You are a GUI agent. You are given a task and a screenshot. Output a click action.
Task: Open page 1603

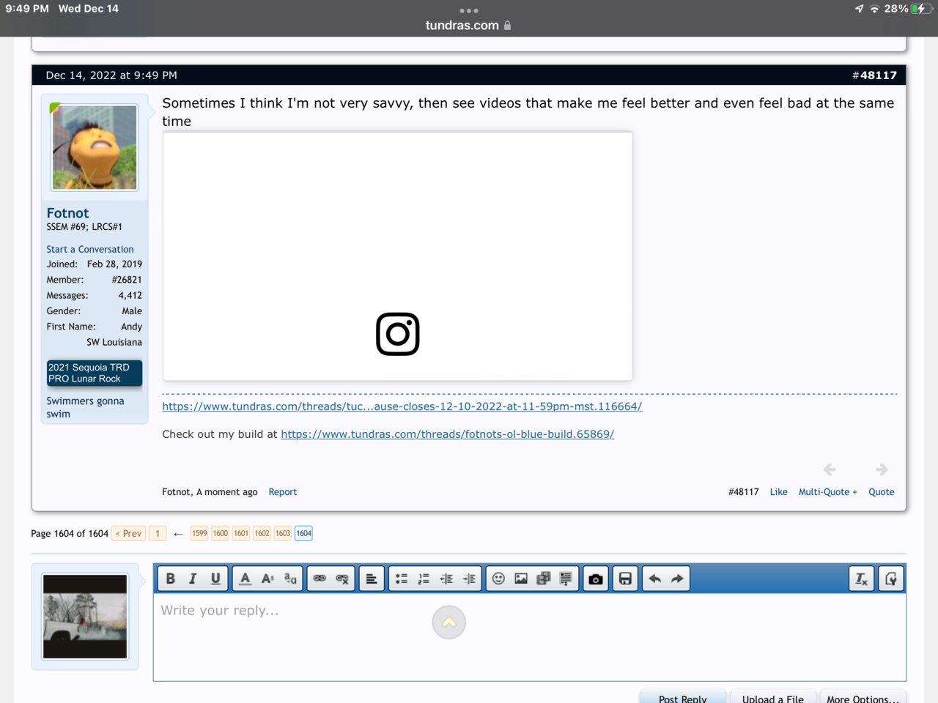click(283, 533)
